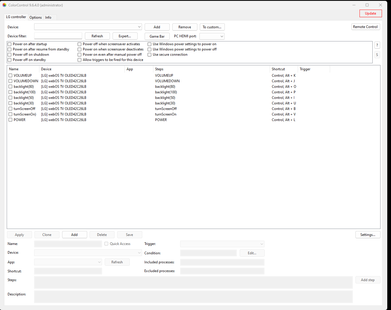
Task: Open Remote Control
Action: click(366, 27)
